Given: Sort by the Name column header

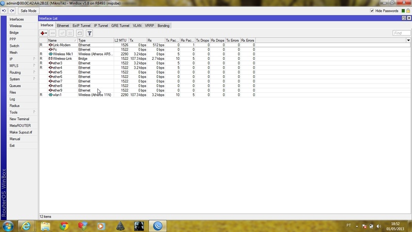Looking at the screenshot, I should tap(62, 40).
